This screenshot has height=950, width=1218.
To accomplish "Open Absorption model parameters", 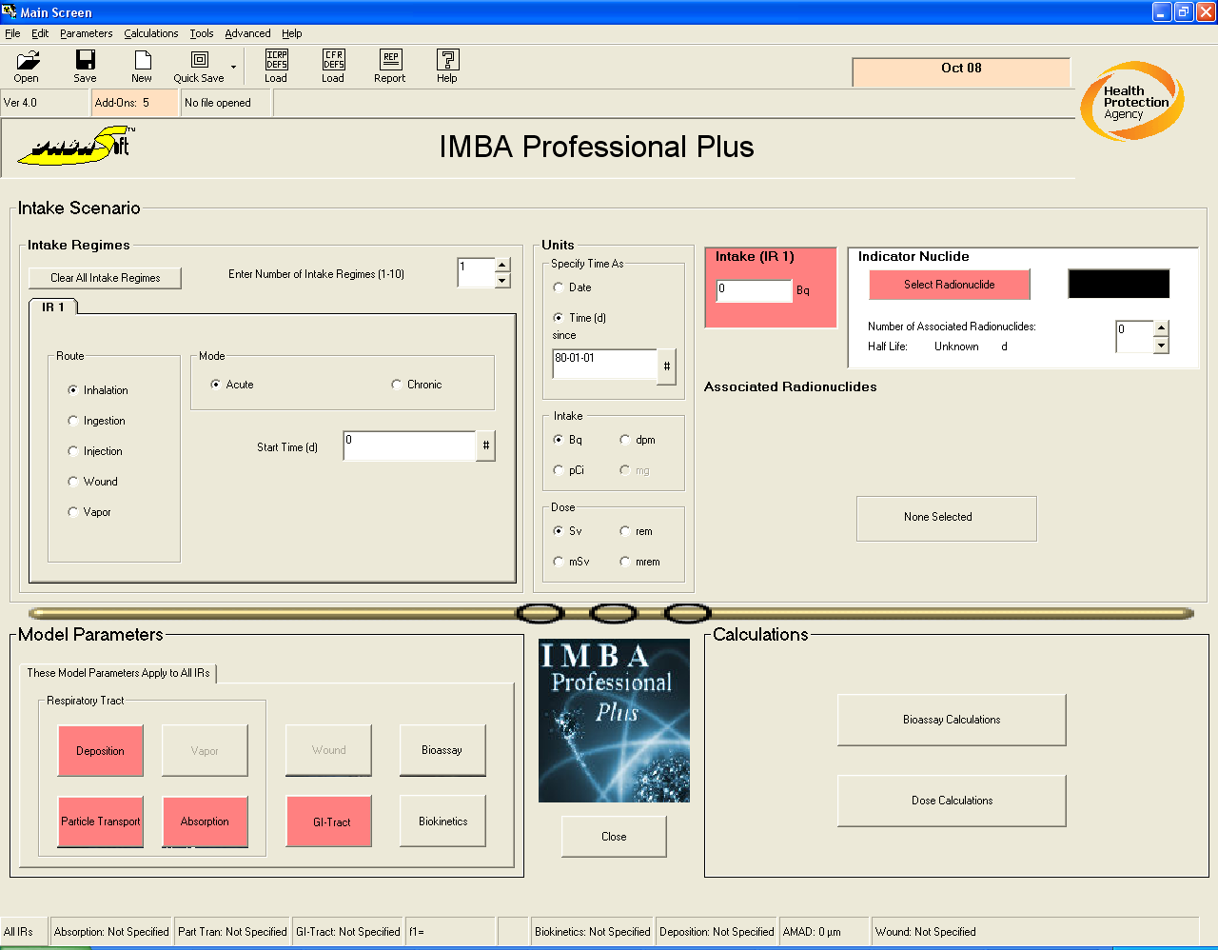I will click(x=205, y=821).
